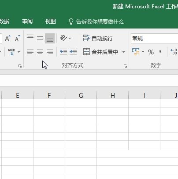Show the wén phonetic guide

(11, 52)
